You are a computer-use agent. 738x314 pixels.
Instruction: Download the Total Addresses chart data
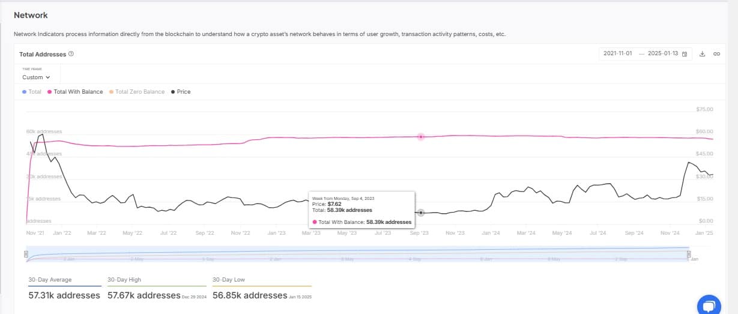703,54
